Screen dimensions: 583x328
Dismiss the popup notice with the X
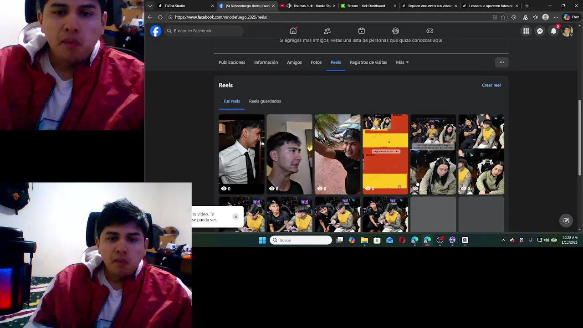tap(235, 217)
